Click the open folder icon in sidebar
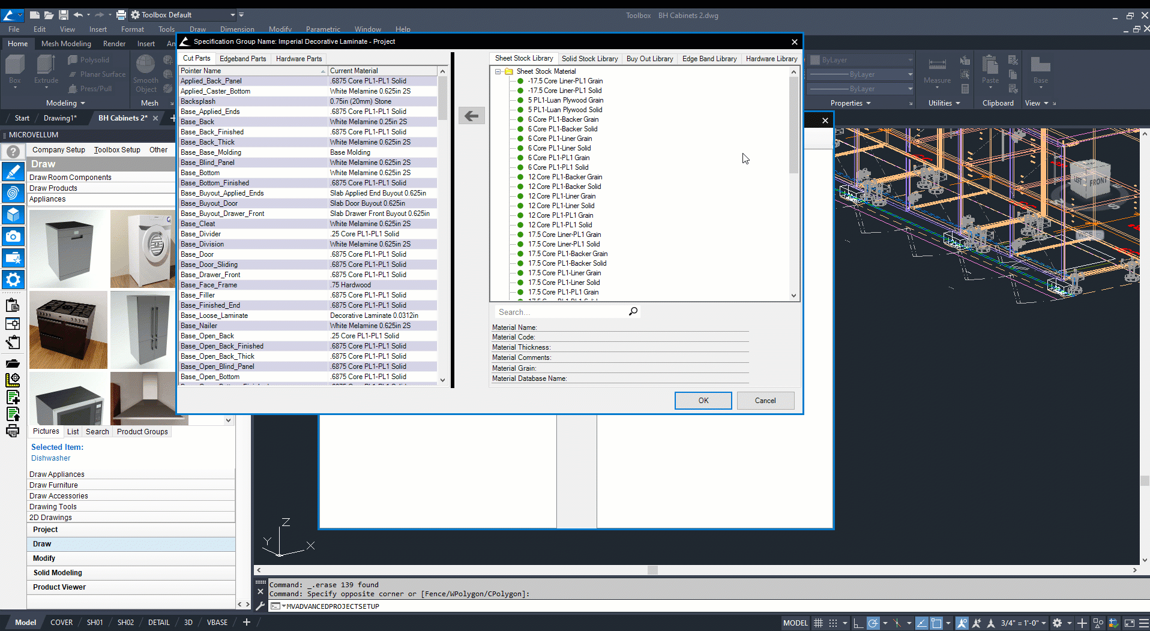Image resolution: width=1150 pixels, height=631 pixels. [13, 363]
